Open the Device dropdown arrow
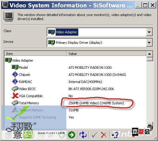 pos(149,43)
